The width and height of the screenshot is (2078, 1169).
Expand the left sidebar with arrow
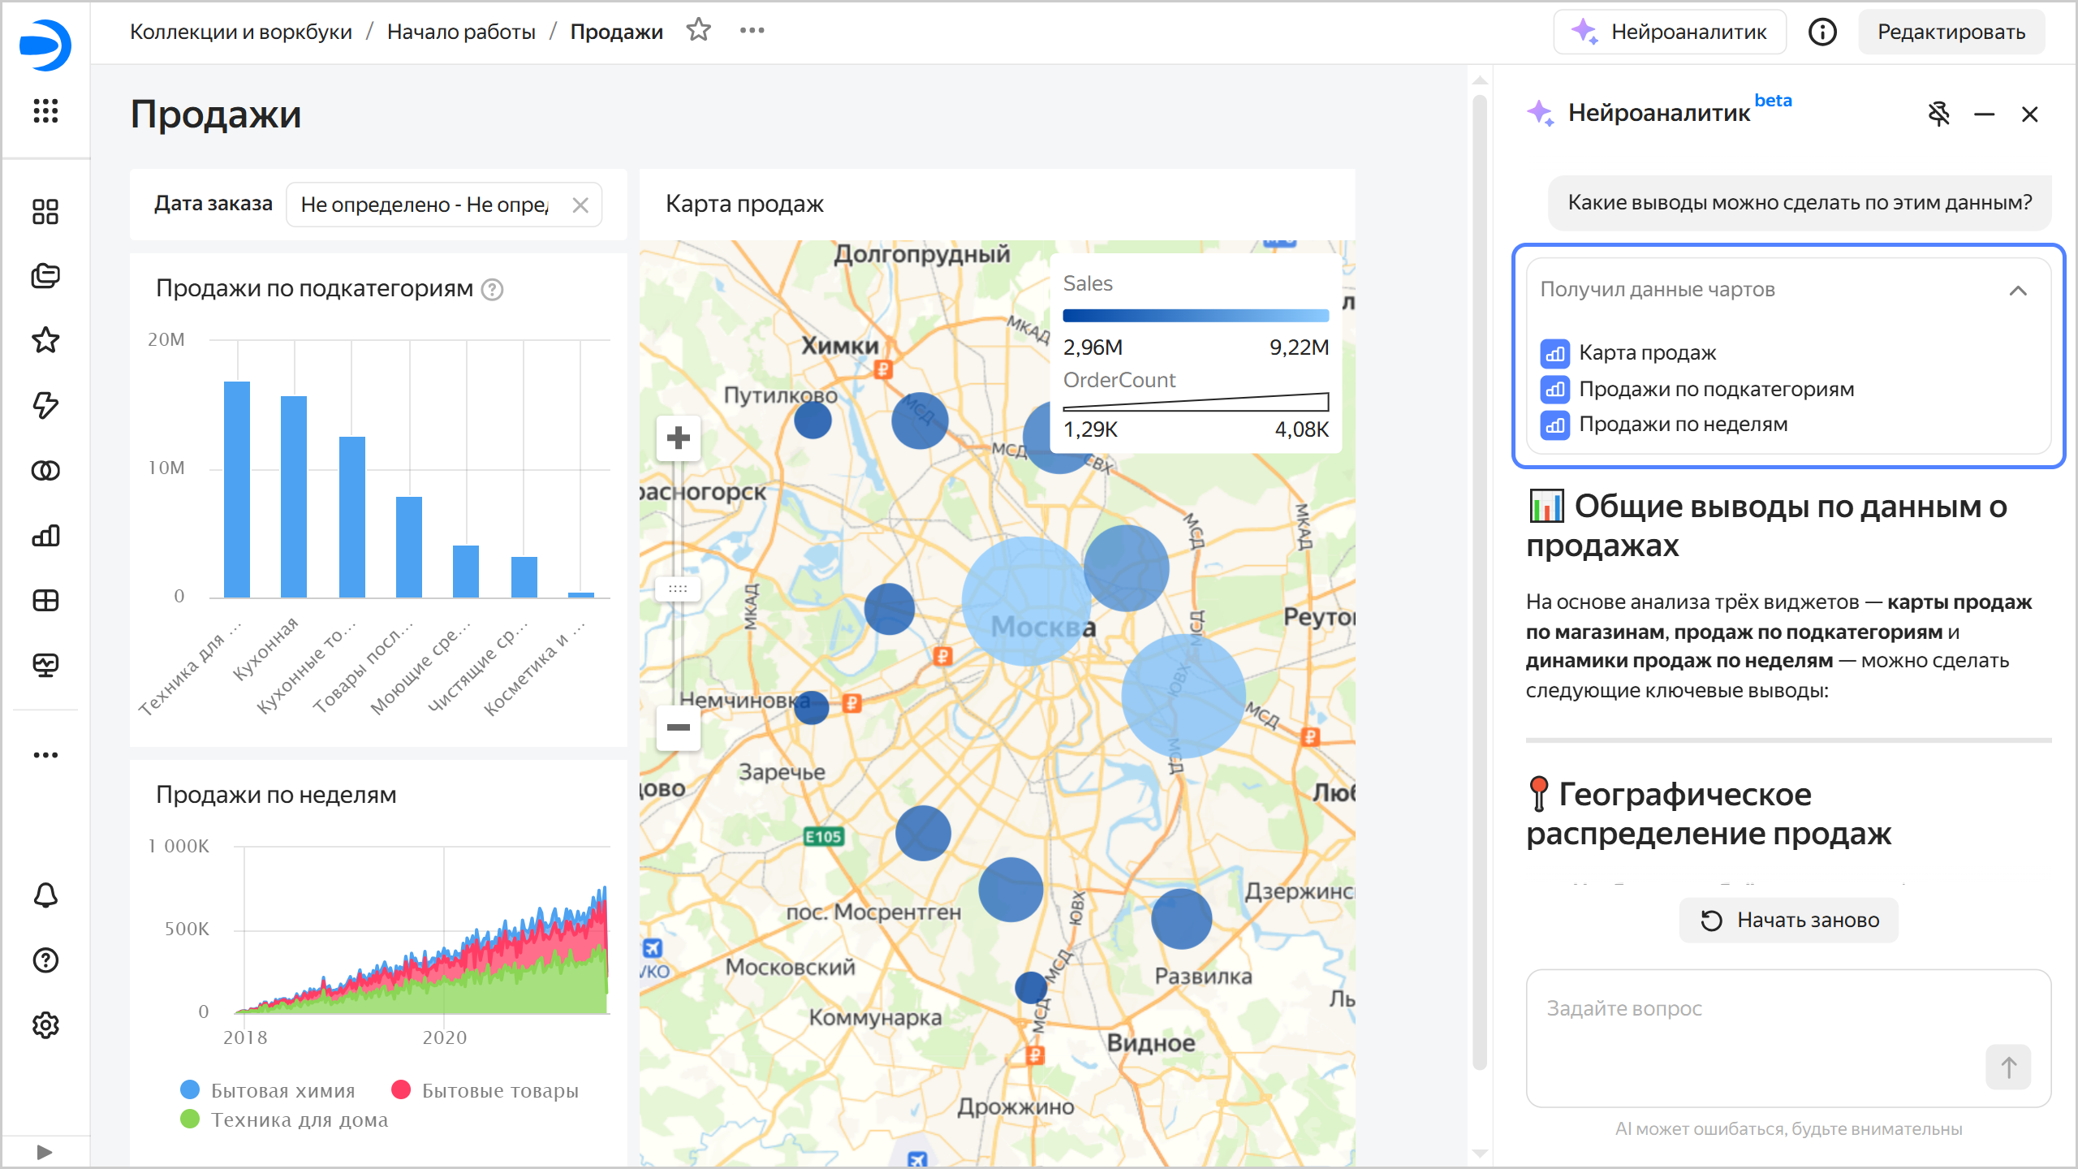pos(45,1151)
